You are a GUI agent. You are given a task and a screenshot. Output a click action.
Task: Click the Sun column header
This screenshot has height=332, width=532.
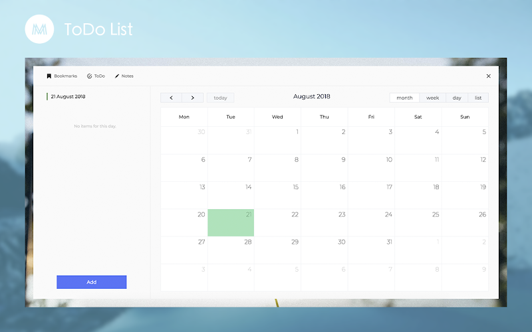[465, 117]
